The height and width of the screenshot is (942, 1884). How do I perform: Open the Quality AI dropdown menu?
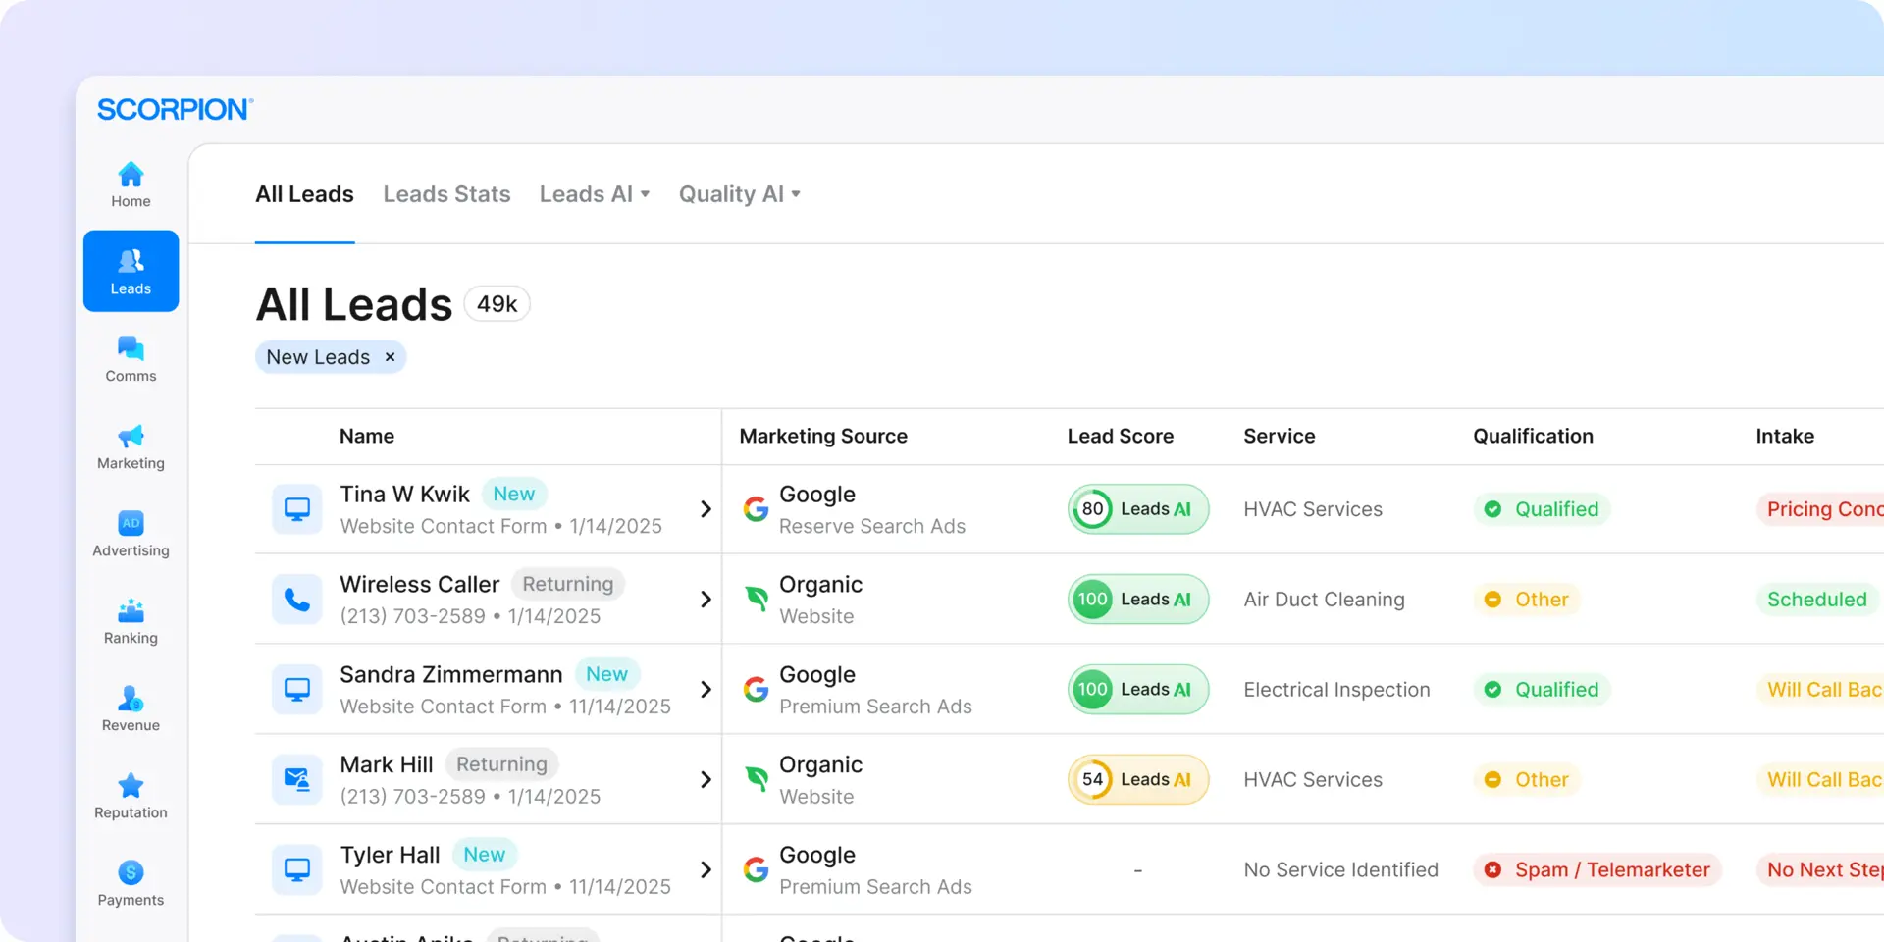[x=740, y=194]
